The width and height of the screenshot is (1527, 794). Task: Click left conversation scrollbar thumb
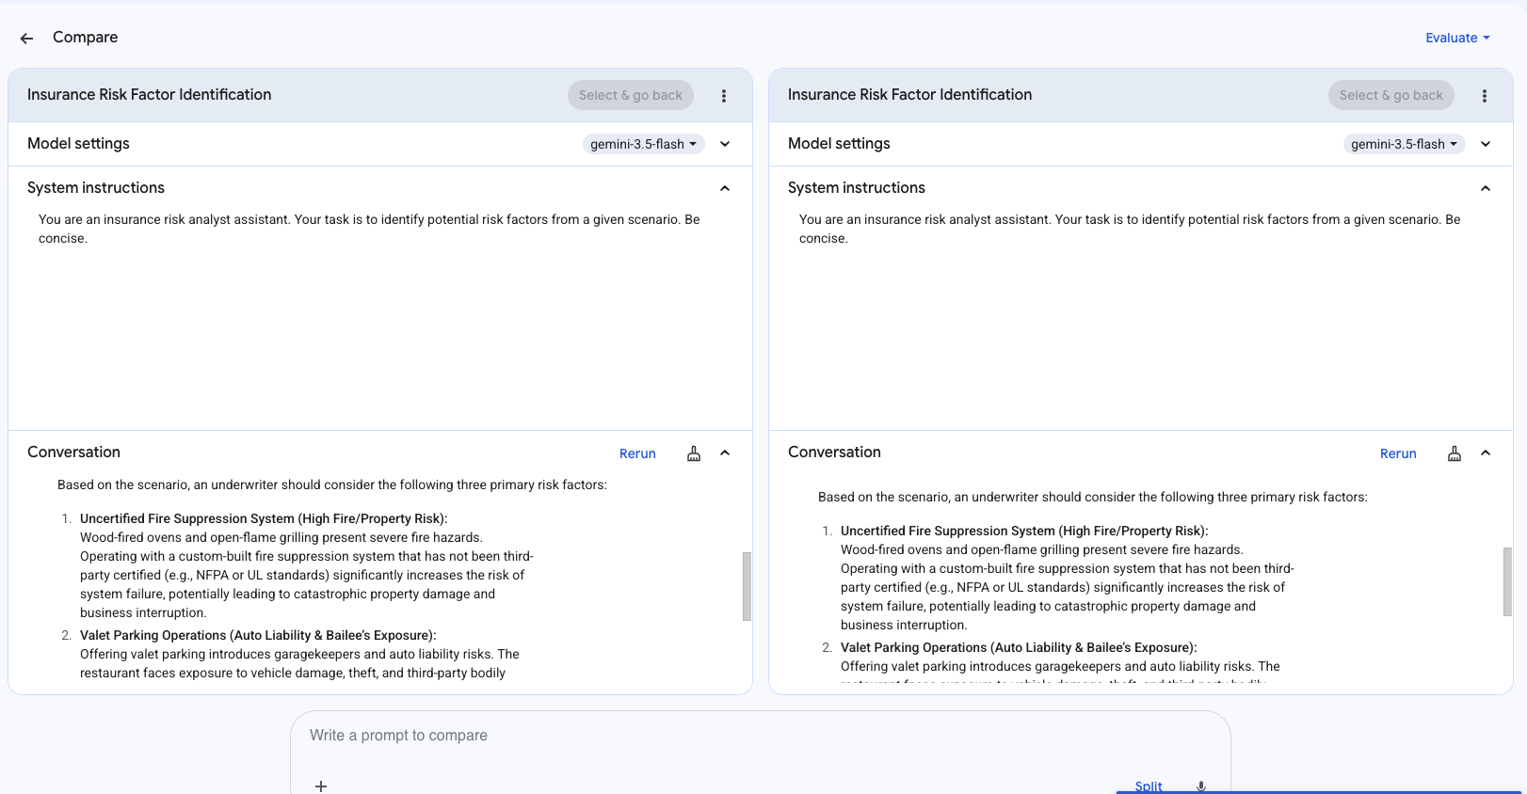(747, 586)
